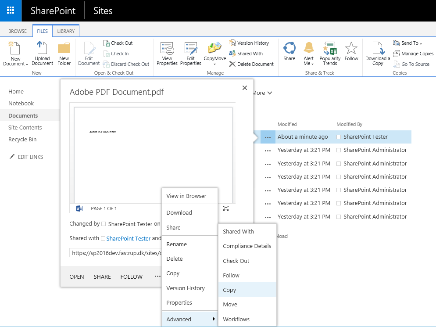Switch to the LIBRARY ribbon tab
The width and height of the screenshot is (436, 327).
point(66,31)
